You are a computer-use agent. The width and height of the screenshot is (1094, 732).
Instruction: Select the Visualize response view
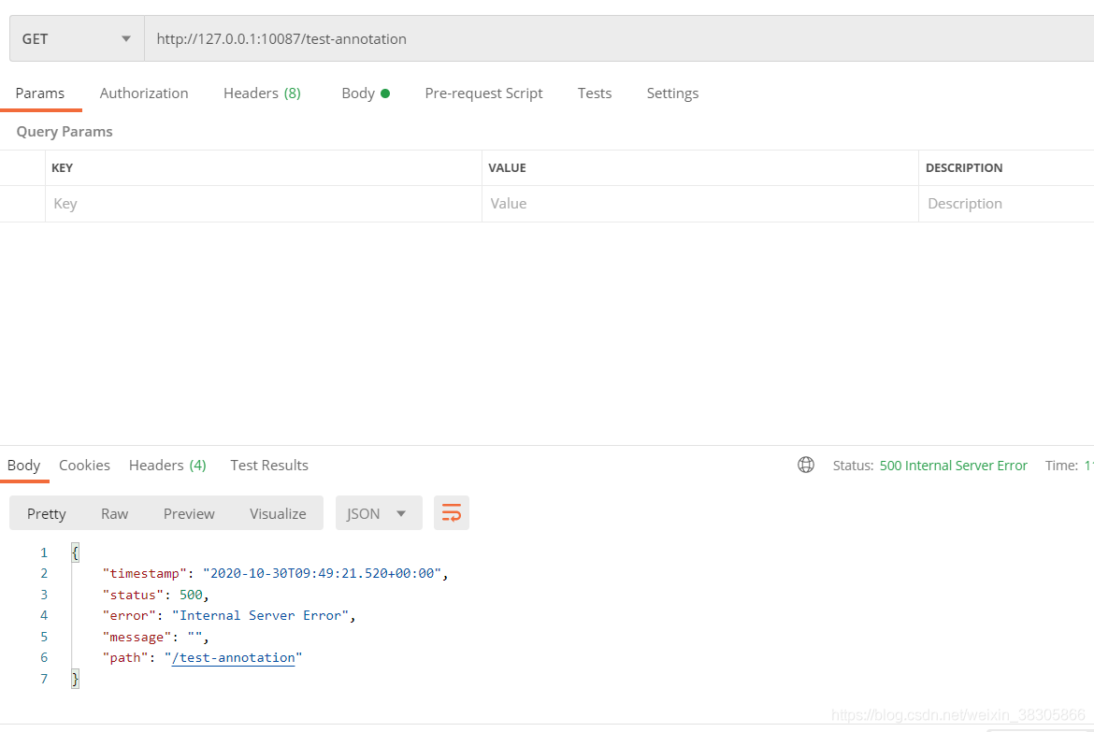click(x=278, y=513)
